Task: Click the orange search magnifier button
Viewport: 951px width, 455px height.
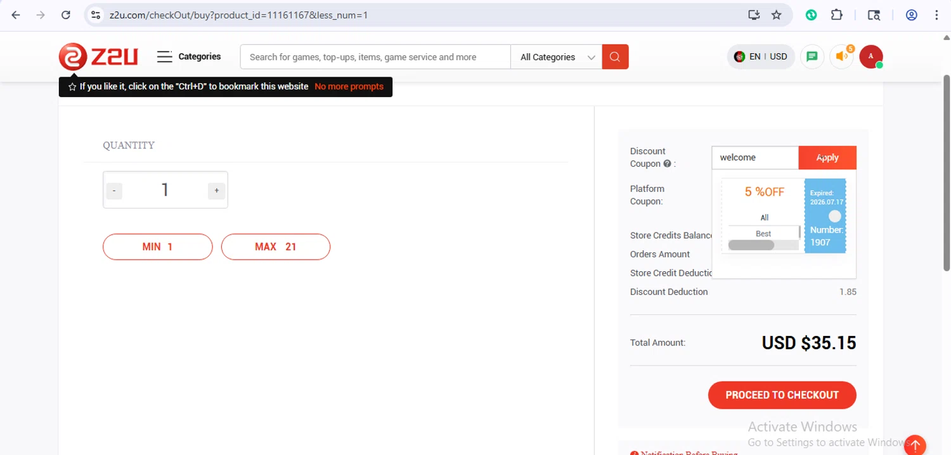Action: point(615,57)
